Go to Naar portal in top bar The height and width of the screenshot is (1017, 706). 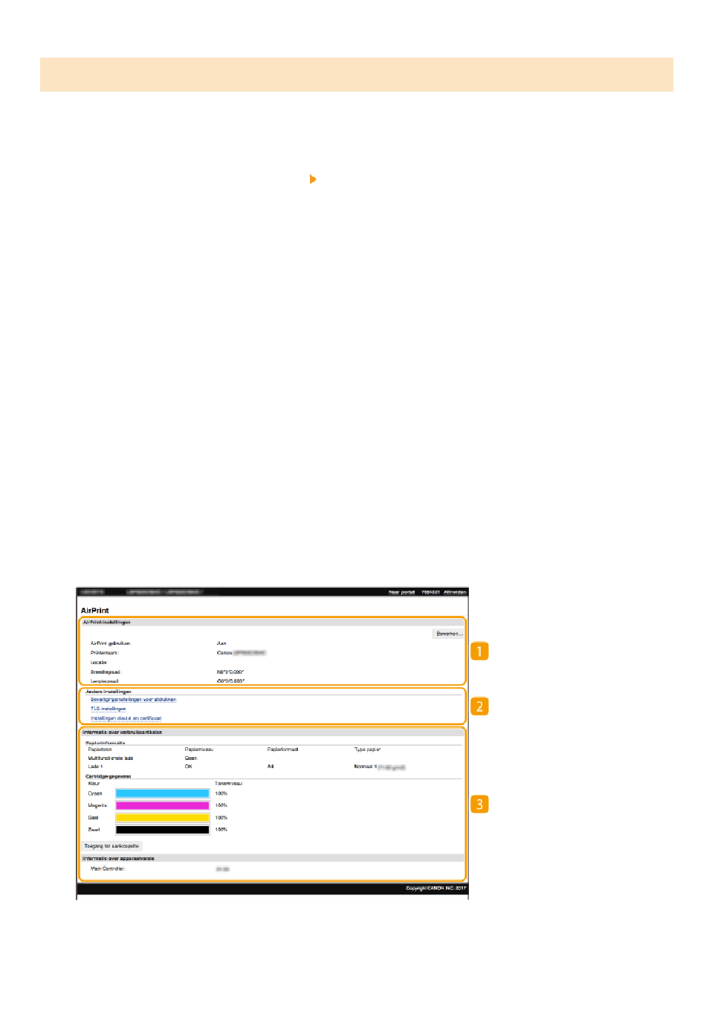tap(401, 592)
